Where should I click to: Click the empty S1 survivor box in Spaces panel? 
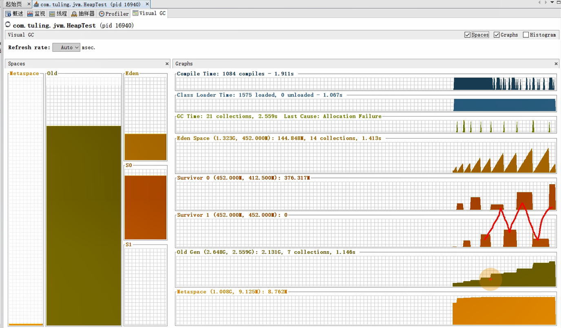point(146,287)
